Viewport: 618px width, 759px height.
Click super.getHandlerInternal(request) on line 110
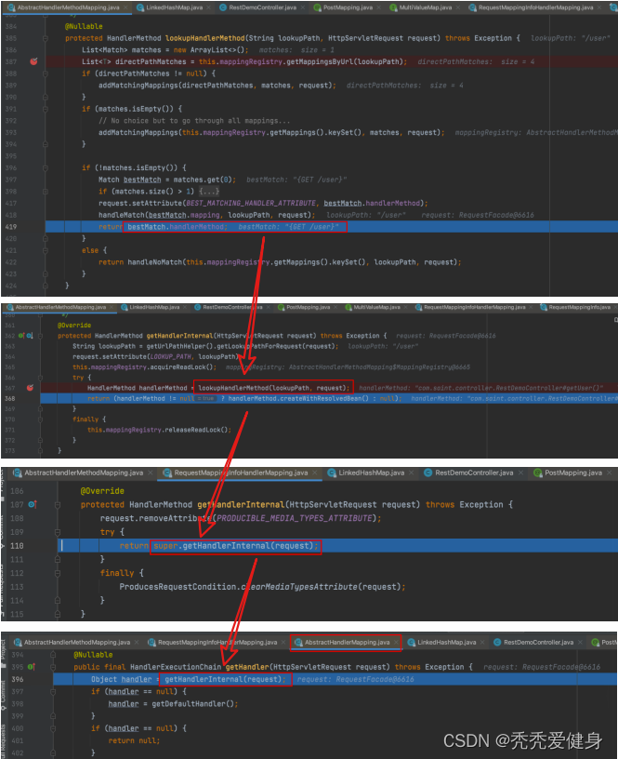(234, 546)
